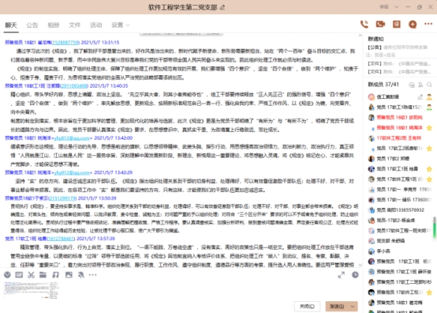Viewport: 437px width, 313px height.
Task: Start a video call in the group
Action: click(x=380, y=25)
